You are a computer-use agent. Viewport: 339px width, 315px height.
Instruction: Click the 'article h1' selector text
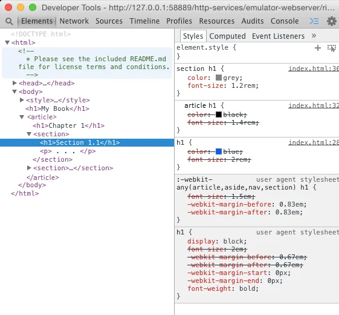(200, 105)
